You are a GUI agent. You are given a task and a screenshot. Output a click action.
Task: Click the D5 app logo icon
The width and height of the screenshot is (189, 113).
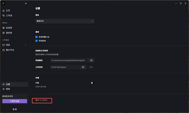(x=4, y=4)
